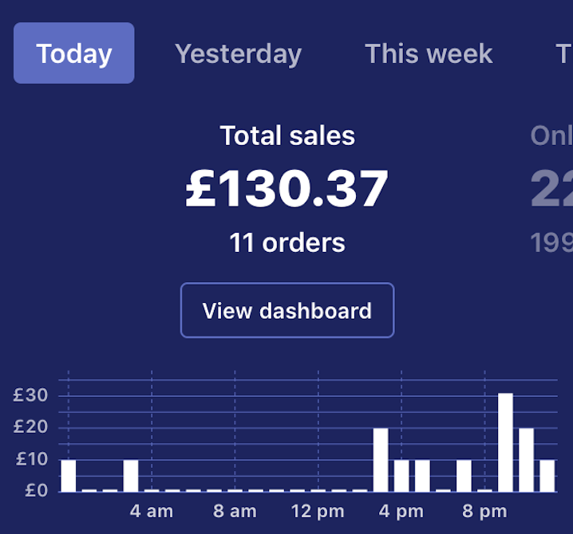Screen dimensions: 573x534
Task: Click the 4 am axis label
Action: [151, 511]
